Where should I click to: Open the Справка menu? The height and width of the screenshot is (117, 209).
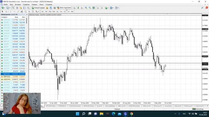[x=49, y=5]
